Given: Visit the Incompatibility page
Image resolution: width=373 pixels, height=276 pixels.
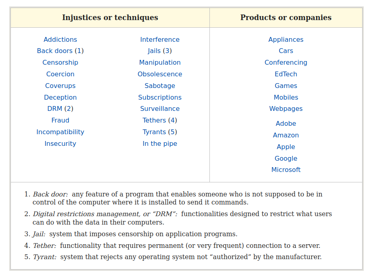Looking at the screenshot, I should tap(60, 132).
